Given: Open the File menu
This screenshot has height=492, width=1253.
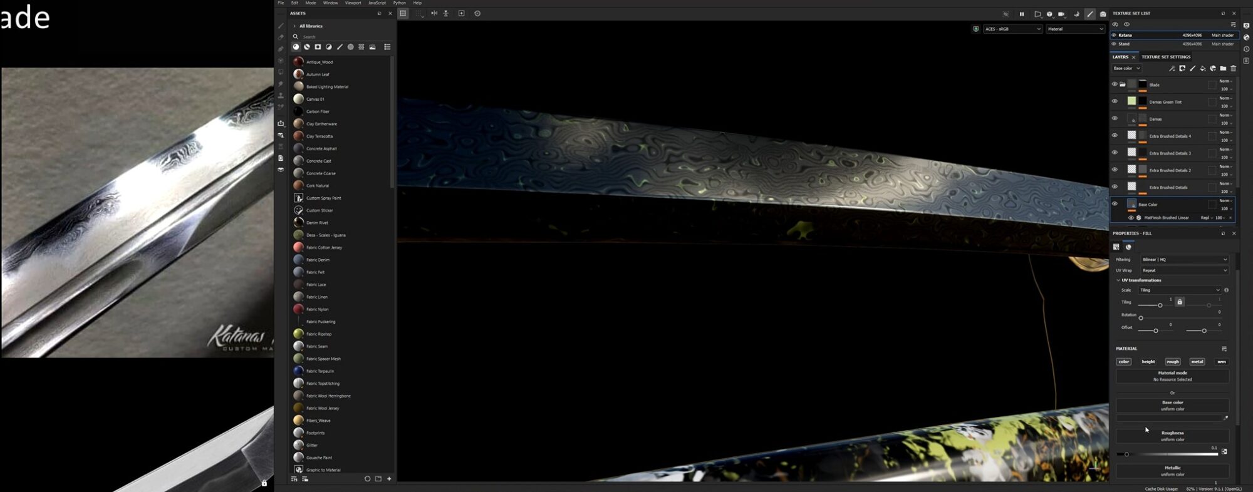Looking at the screenshot, I should [x=281, y=3].
